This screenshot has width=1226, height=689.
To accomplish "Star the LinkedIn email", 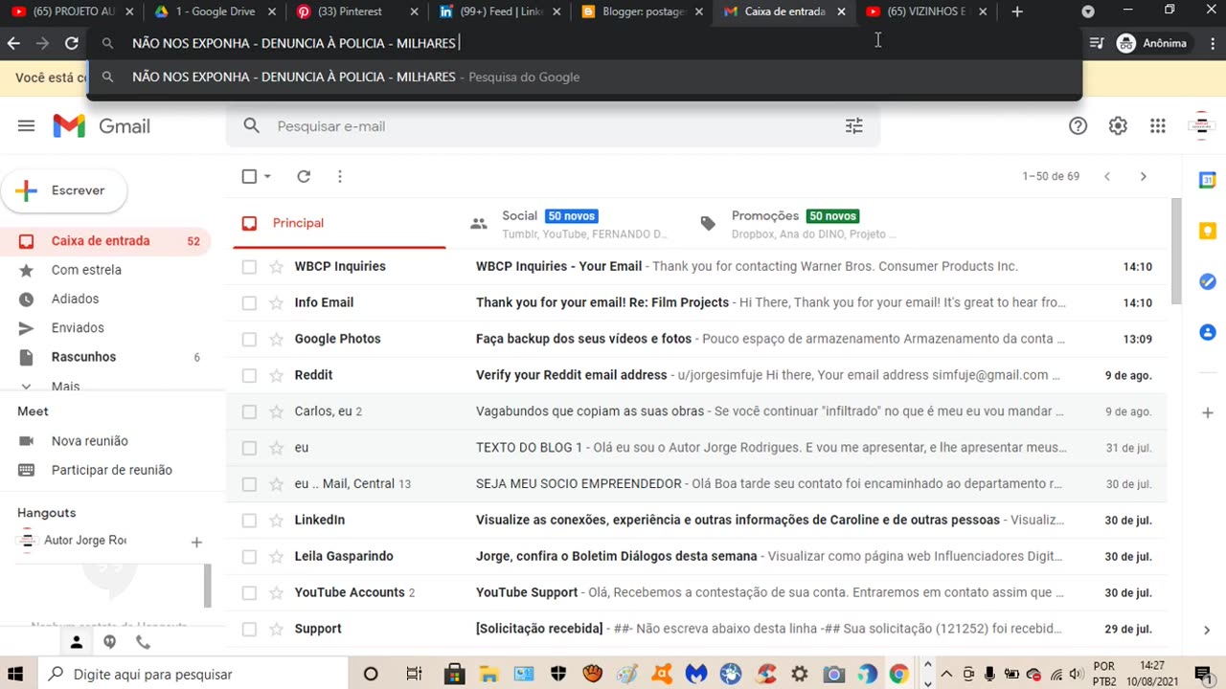I will point(276,521).
